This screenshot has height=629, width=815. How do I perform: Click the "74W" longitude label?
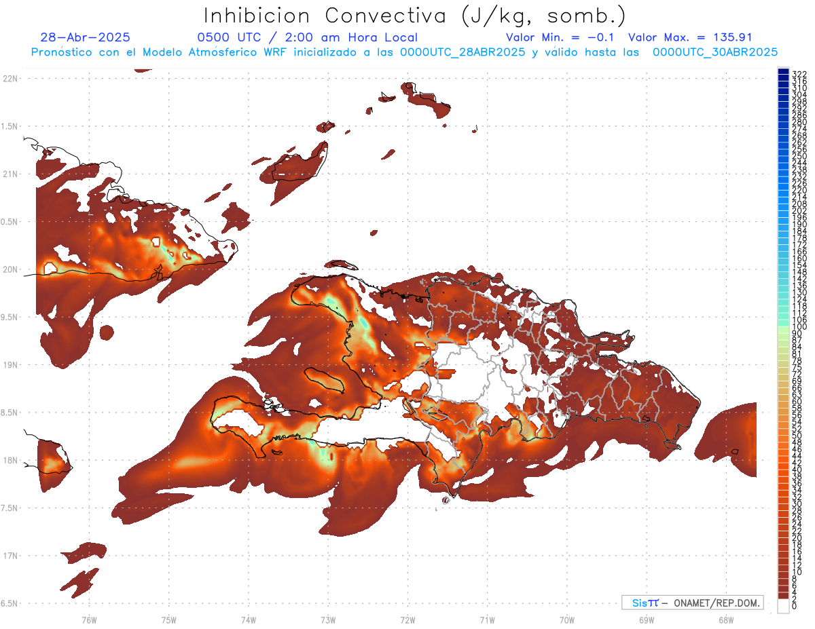coord(248,620)
